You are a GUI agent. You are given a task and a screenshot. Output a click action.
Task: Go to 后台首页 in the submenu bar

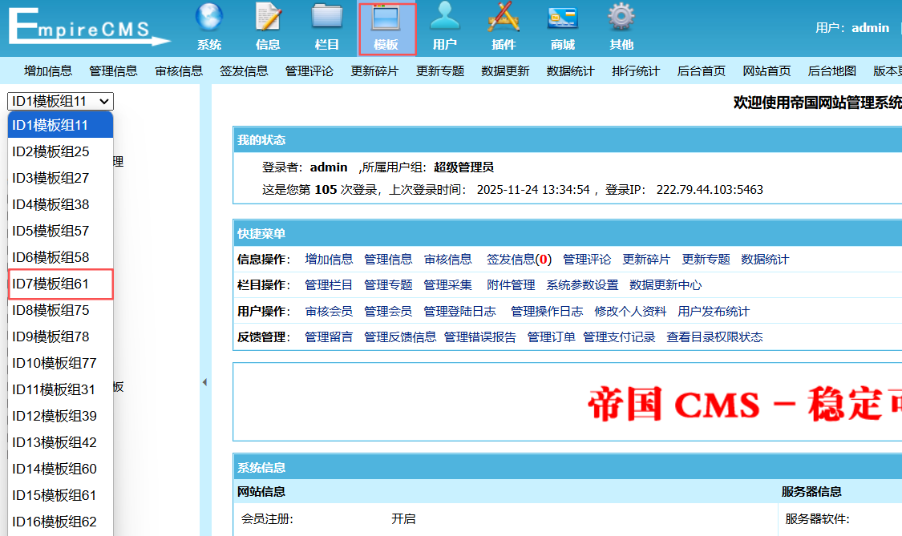click(701, 71)
